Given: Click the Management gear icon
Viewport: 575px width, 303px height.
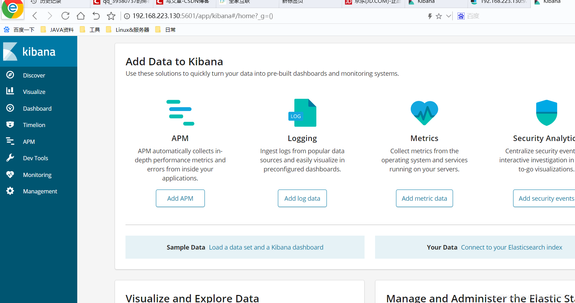Looking at the screenshot, I should [x=10, y=191].
